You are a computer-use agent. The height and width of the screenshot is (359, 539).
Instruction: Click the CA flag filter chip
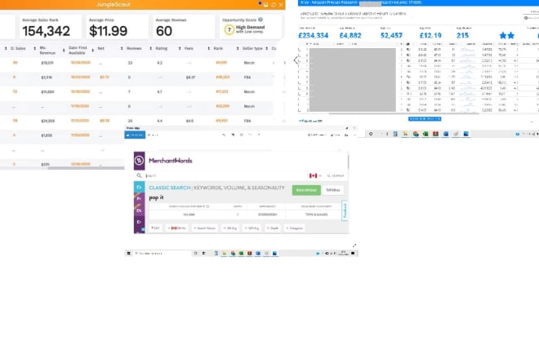coord(178,228)
